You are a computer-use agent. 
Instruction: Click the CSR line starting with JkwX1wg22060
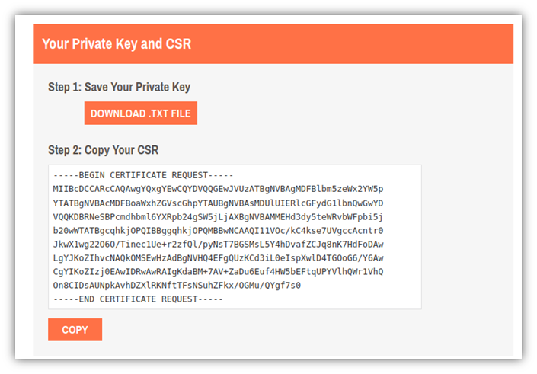click(218, 245)
